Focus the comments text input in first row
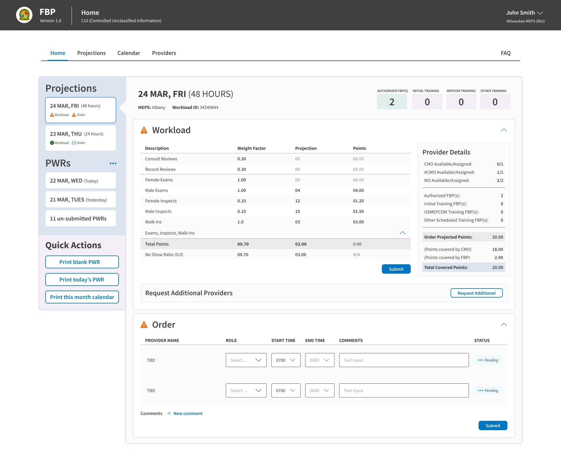Screen dimensions: 561x476 404,360
